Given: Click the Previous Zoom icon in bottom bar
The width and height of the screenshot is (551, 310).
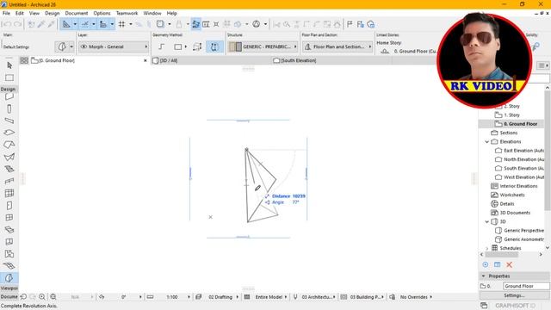Looking at the screenshot, I should [x=23, y=297].
